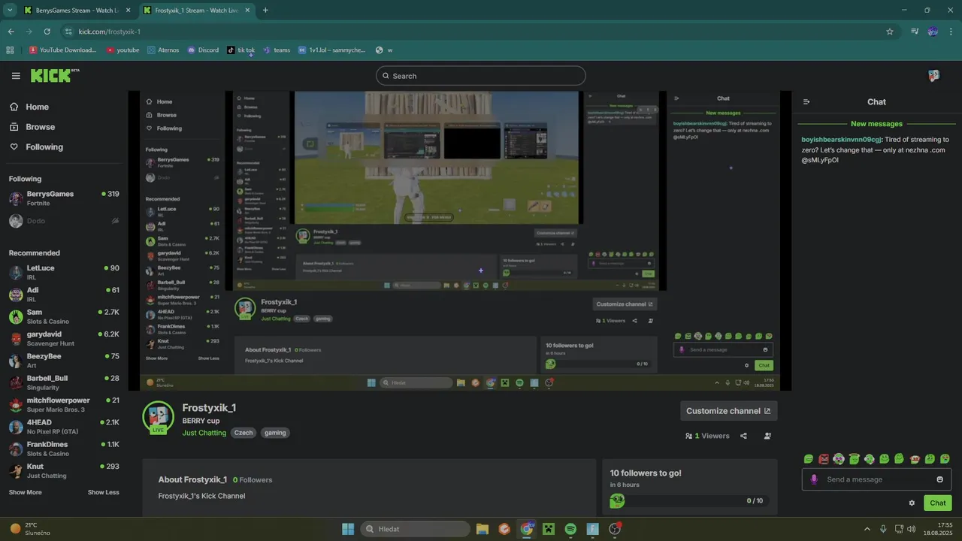Open the emote picker in the message box
Viewport: 962px width, 541px height.
tap(939, 479)
